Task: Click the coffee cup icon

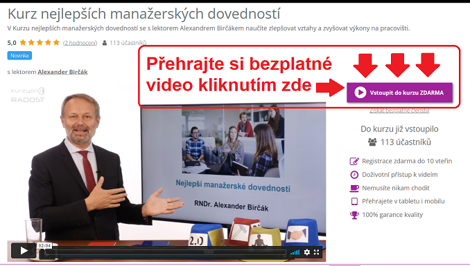Action: pyautogui.click(x=354, y=188)
